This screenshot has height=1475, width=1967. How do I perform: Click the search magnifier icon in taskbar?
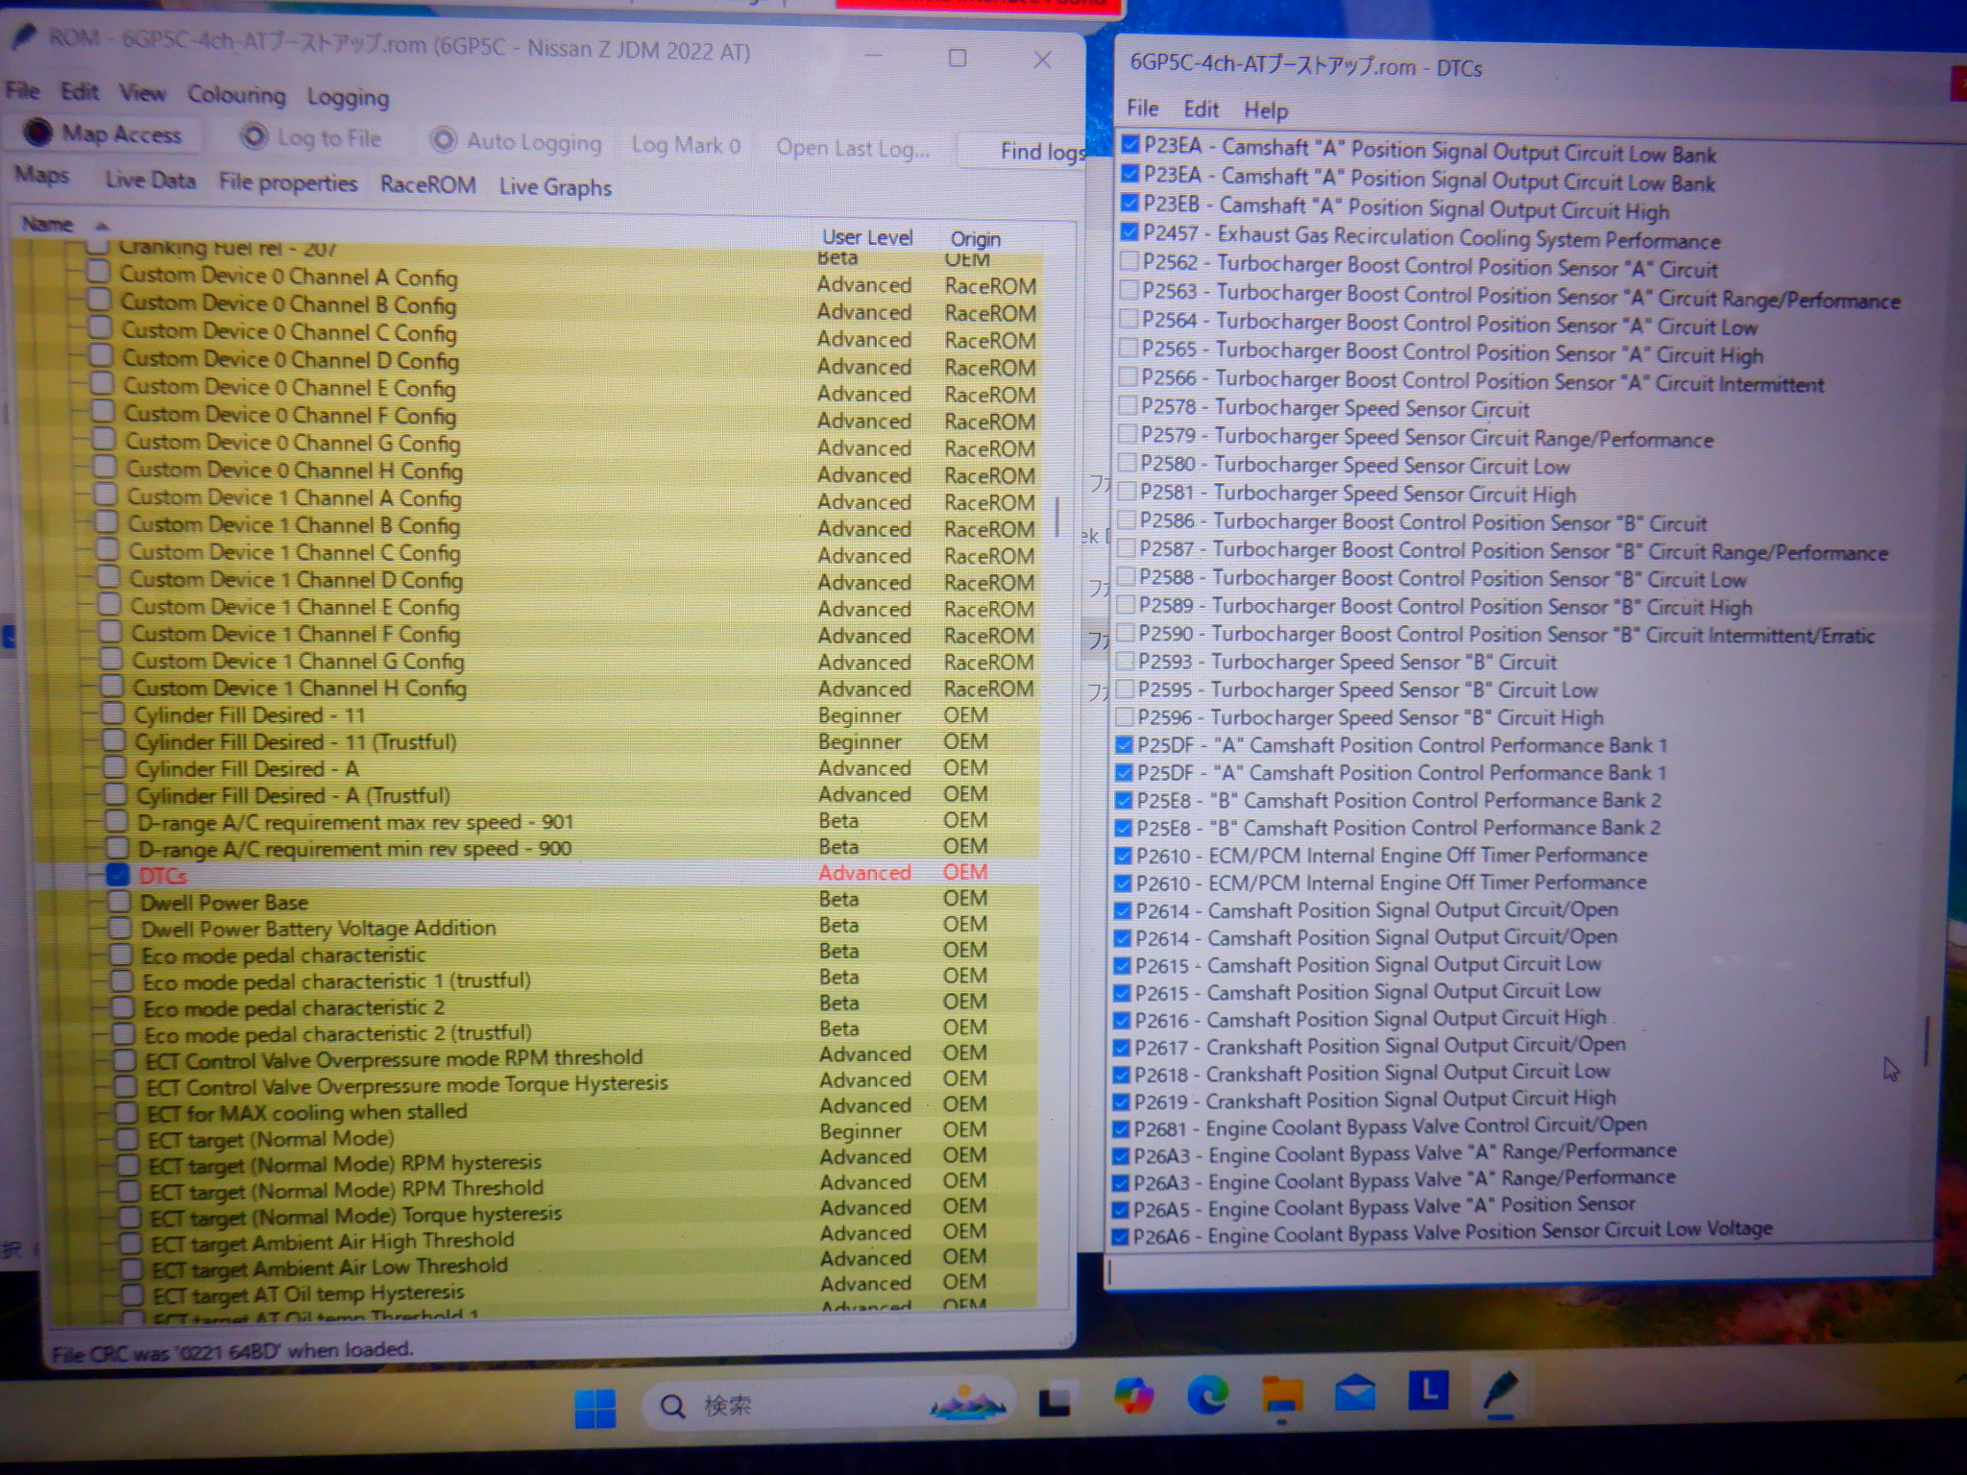point(672,1407)
